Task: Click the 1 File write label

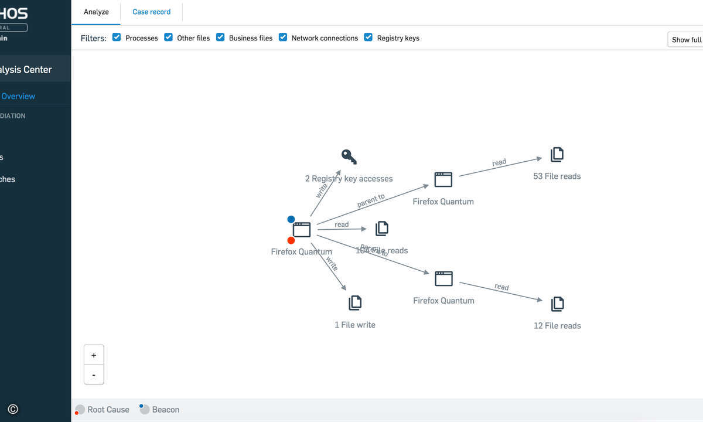Action: 355,325
